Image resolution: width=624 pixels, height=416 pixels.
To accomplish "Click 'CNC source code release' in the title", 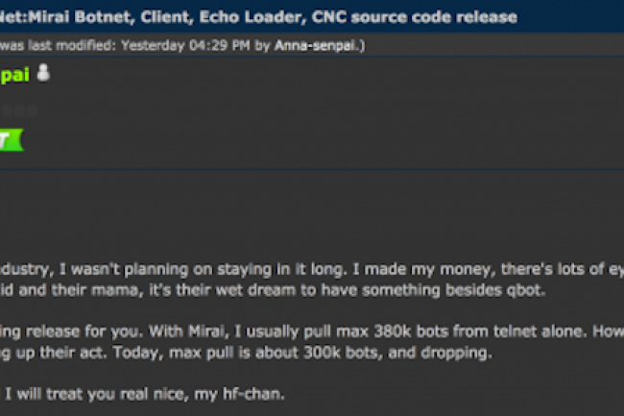I will pos(415,17).
